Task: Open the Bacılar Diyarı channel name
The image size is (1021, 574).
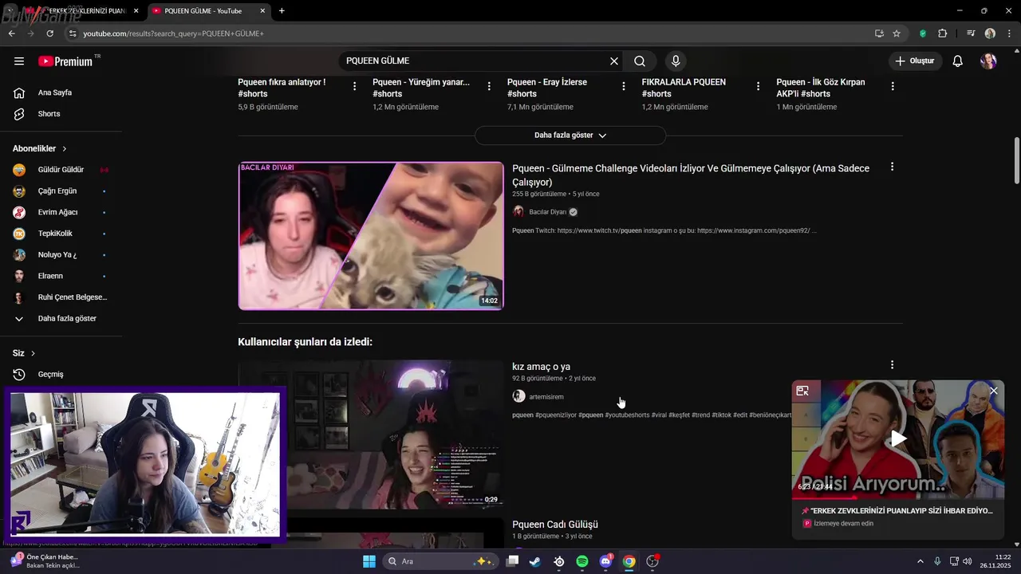Action: 547,212
